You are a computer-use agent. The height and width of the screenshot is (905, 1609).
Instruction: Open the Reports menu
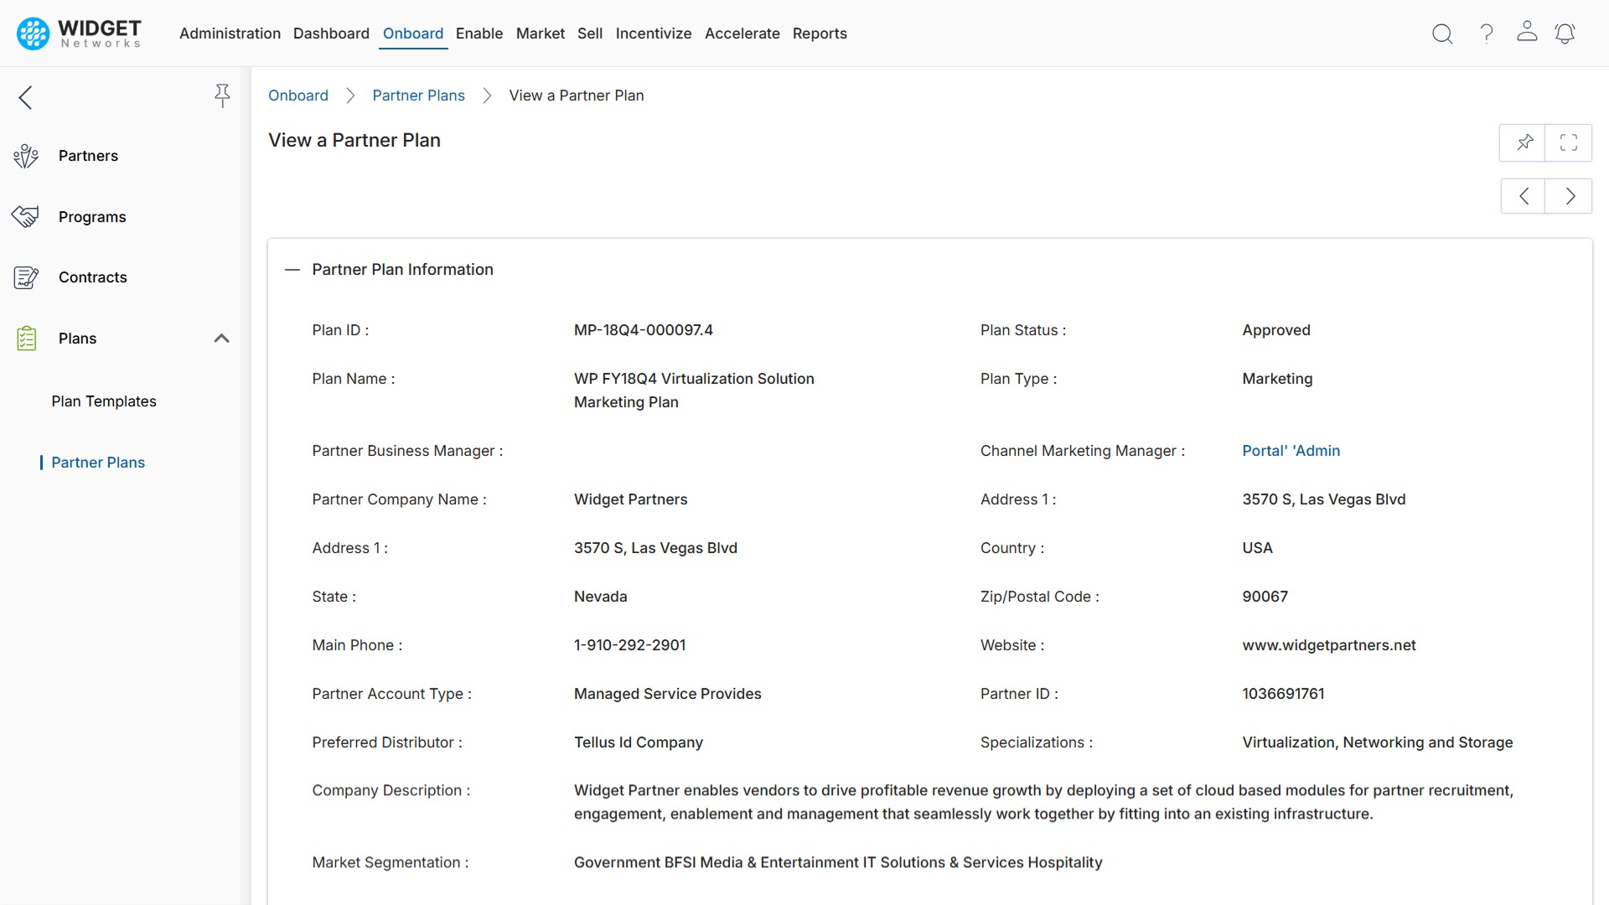pos(819,34)
